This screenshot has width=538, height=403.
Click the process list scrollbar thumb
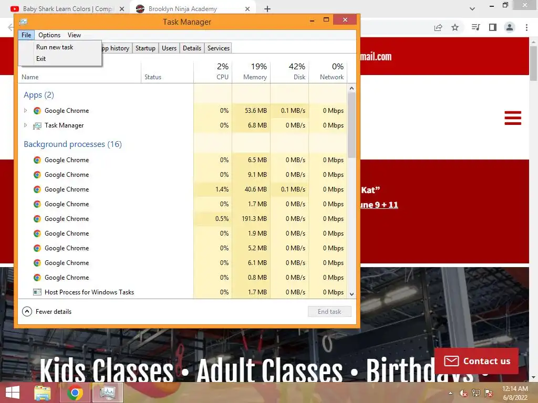(x=351, y=125)
